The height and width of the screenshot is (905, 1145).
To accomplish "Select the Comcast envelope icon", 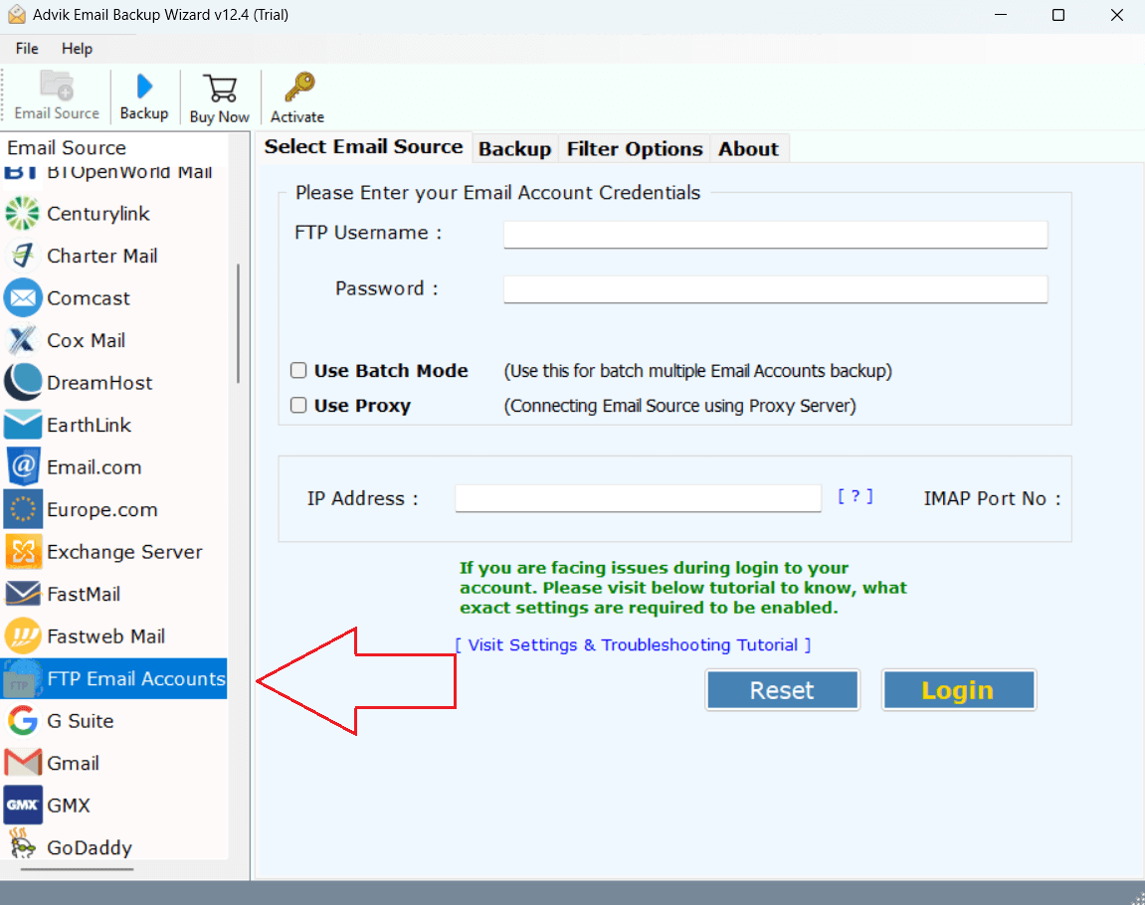I will 22,297.
